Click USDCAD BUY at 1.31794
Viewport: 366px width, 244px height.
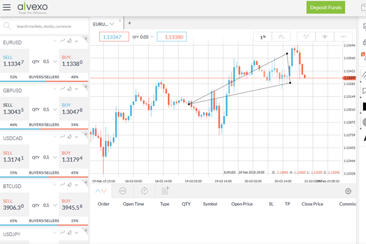(73, 156)
